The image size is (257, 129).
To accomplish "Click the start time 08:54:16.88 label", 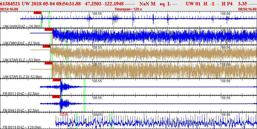I will tap(9, 9).
